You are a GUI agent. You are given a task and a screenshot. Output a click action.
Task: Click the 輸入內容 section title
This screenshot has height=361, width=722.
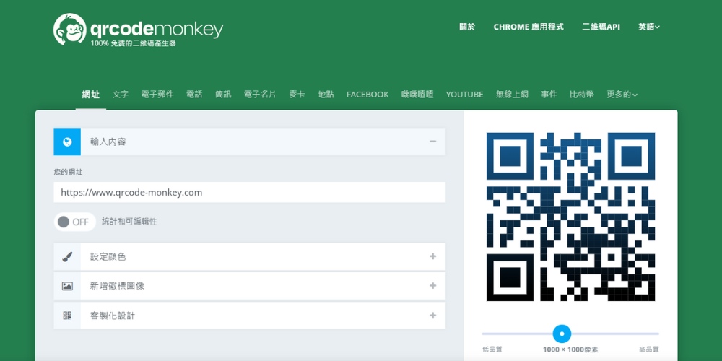click(108, 142)
